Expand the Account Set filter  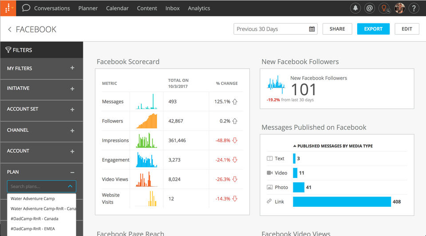click(x=72, y=109)
